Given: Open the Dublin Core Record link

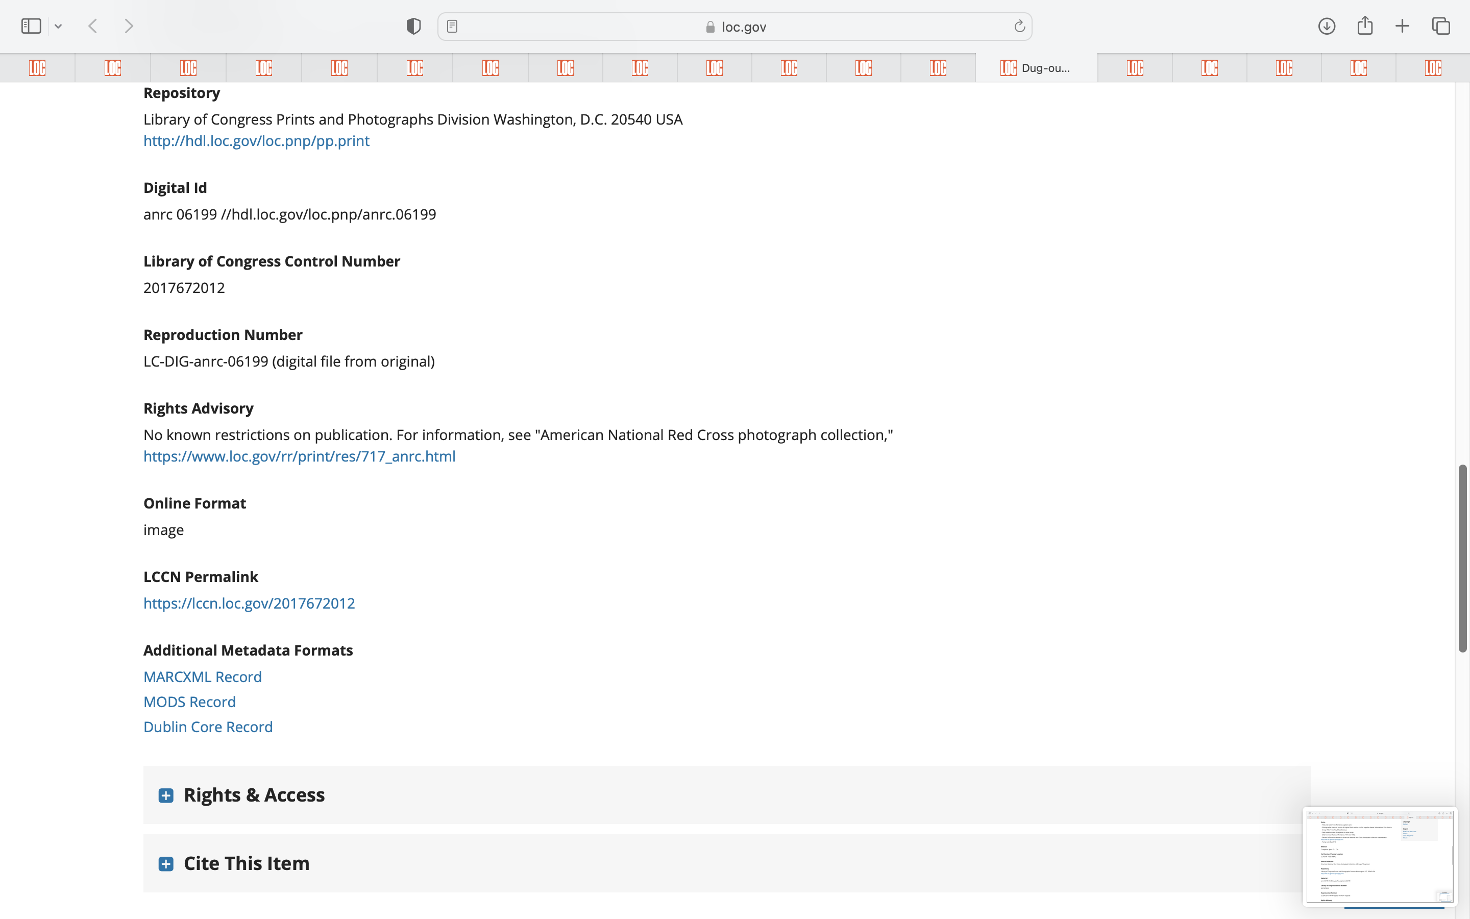Looking at the screenshot, I should [x=208, y=727].
